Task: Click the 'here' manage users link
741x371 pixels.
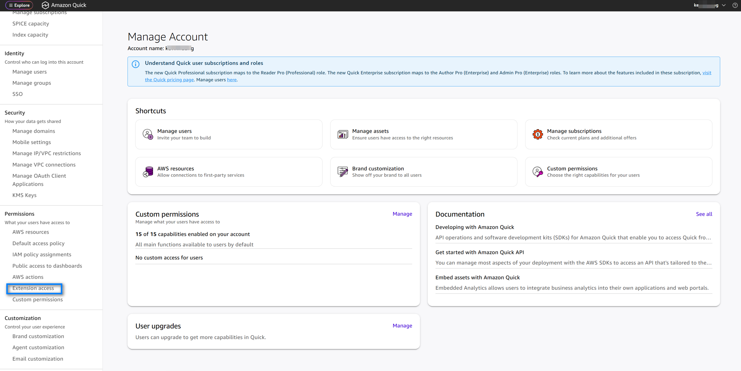Action: 232,80
